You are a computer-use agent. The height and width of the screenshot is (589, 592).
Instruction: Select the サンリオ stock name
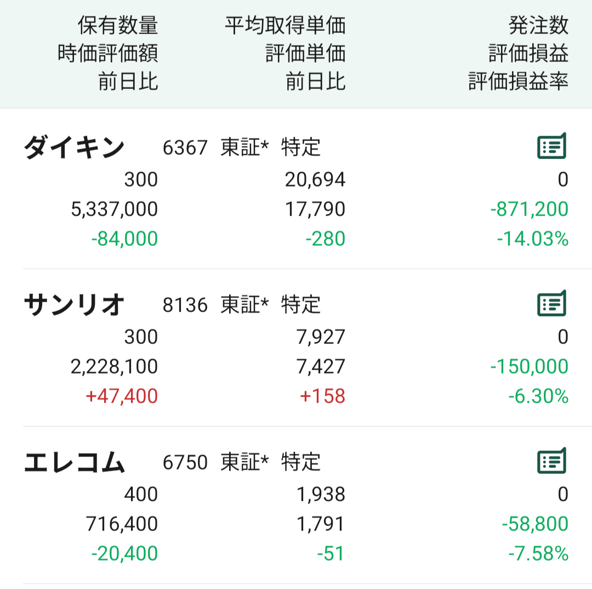click(x=75, y=304)
